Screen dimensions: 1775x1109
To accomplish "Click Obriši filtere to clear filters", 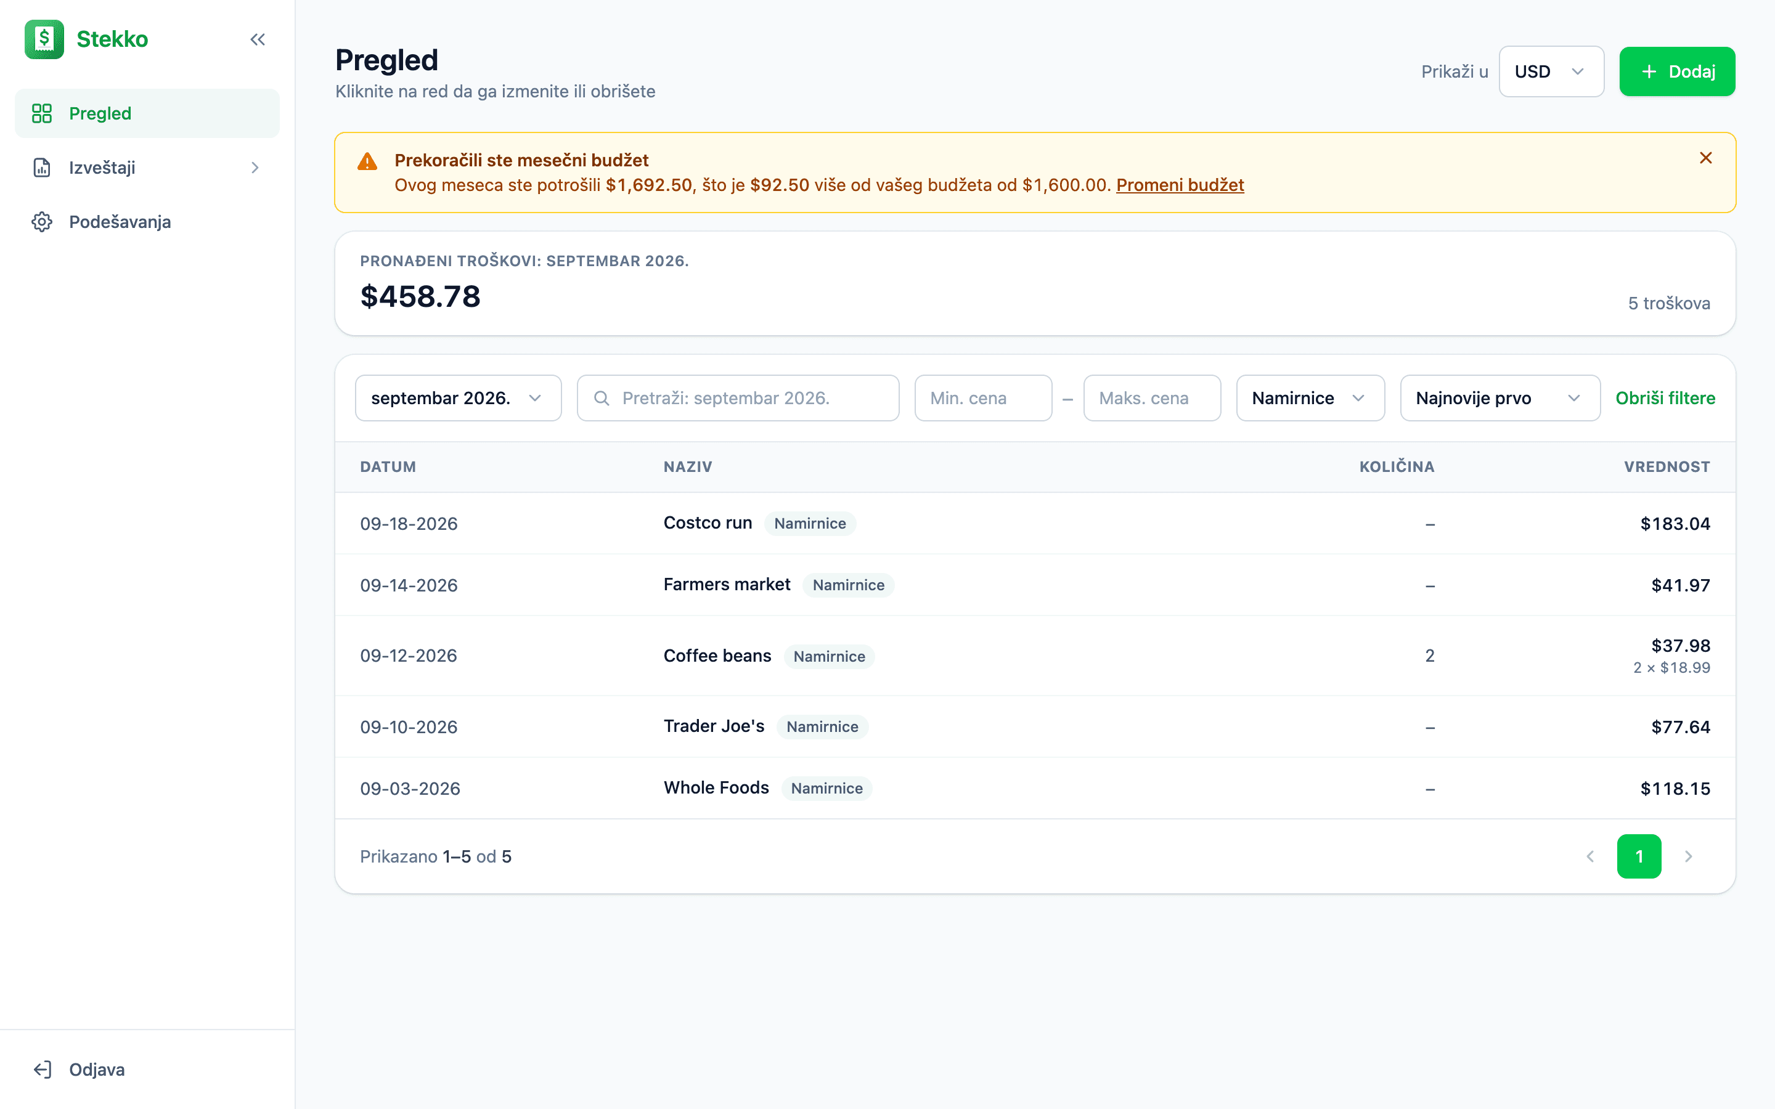I will click(1665, 398).
